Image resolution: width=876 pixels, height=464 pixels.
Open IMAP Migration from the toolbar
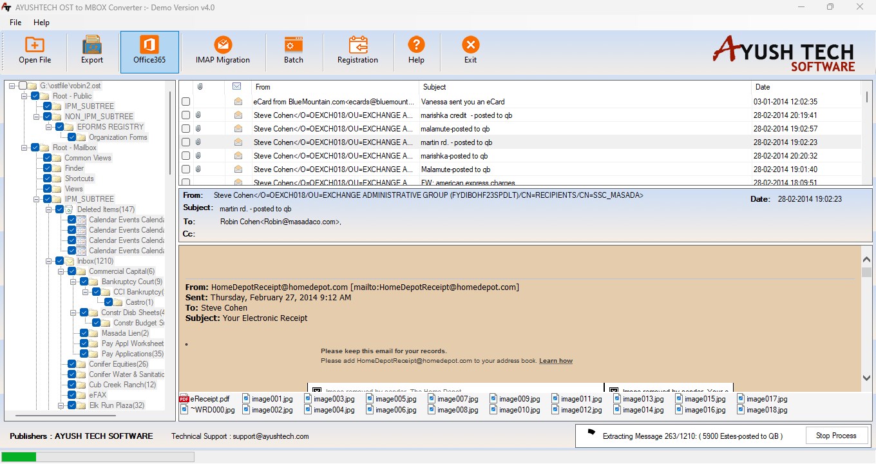(223, 45)
